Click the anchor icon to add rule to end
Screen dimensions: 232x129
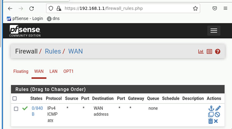point(211,108)
